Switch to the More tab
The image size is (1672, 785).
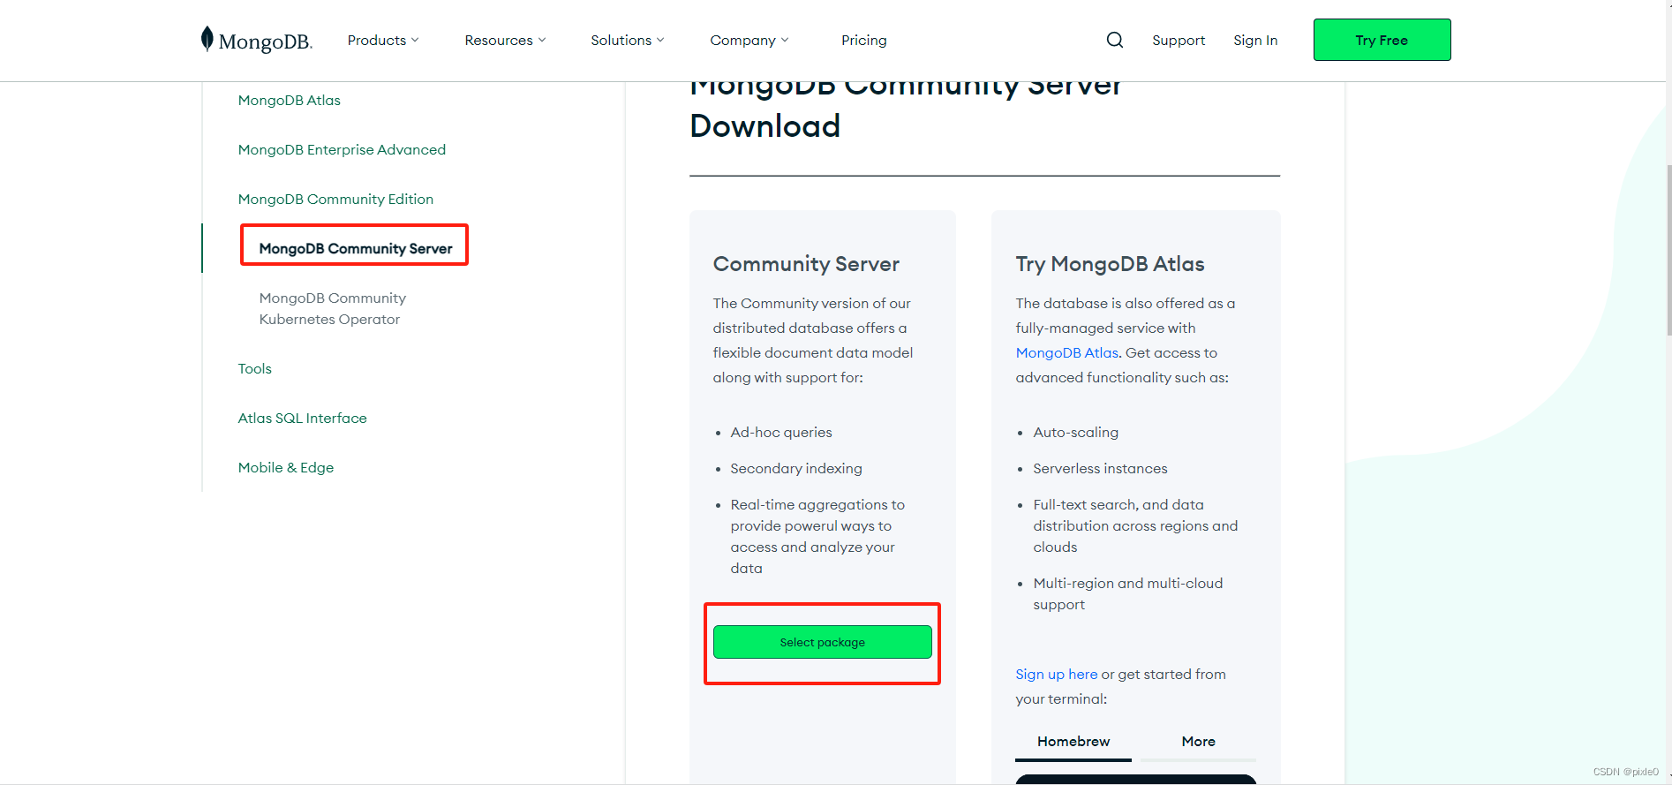pos(1198,742)
